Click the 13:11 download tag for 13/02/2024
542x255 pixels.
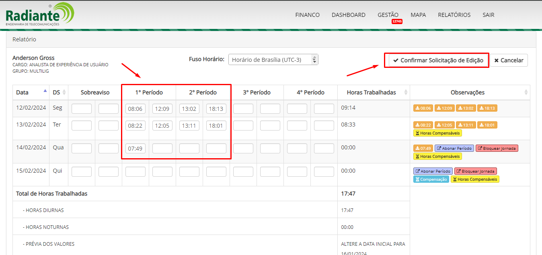pos(466,125)
